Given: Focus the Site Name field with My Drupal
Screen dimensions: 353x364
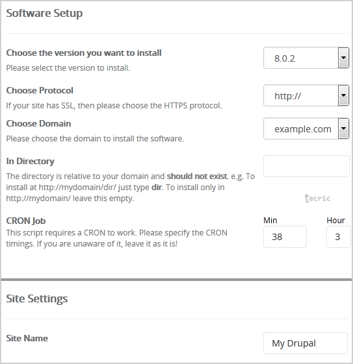Looking at the screenshot, I should [306, 343].
